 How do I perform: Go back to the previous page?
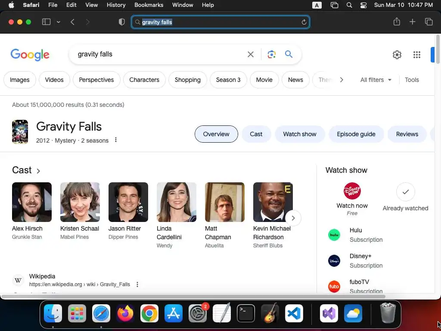[72, 22]
